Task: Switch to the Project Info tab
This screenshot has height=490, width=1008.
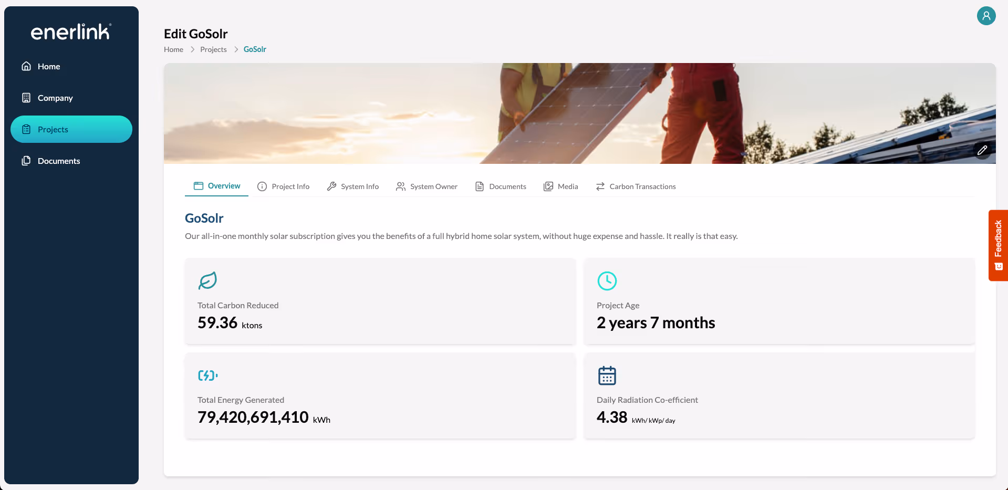Action: (x=284, y=186)
